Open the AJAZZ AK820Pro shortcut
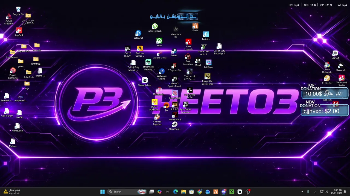 point(9,19)
